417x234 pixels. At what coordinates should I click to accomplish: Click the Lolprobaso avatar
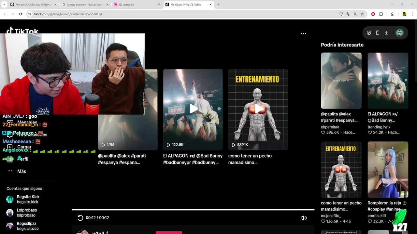(10, 213)
